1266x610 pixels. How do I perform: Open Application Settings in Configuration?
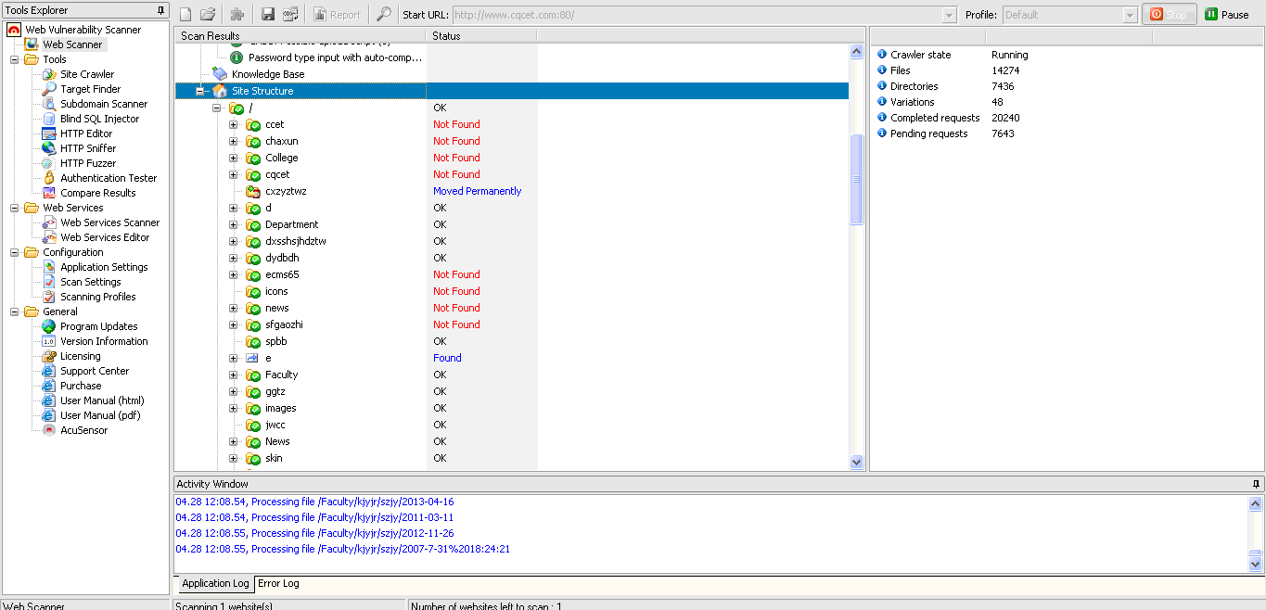tap(104, 267)
